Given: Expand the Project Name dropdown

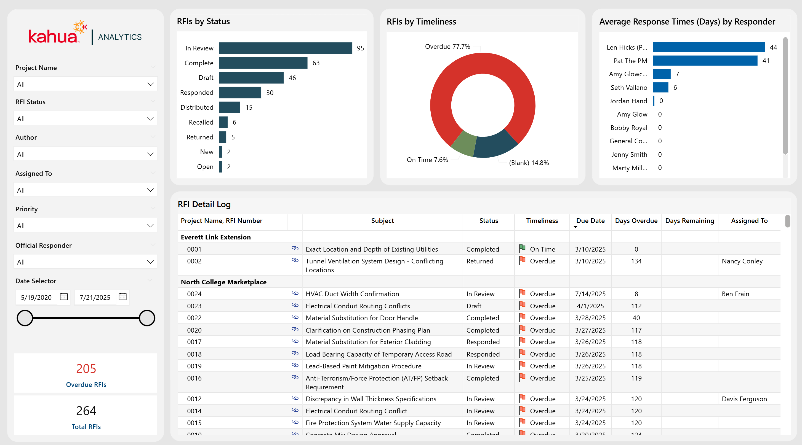Looking at the screenshot, I should coord(85,84).
